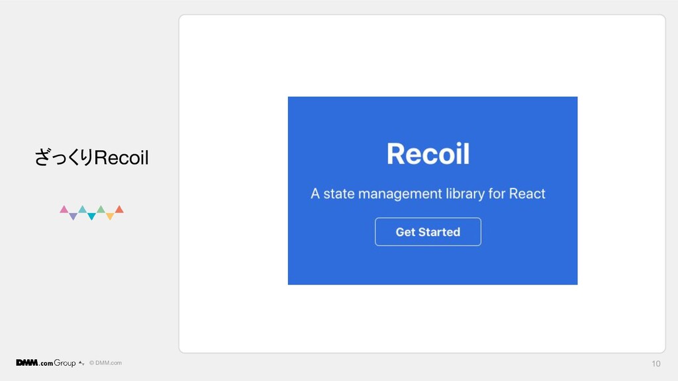
Task: Click the subtitle A state management library for React
Action: [x=428, y=194]
